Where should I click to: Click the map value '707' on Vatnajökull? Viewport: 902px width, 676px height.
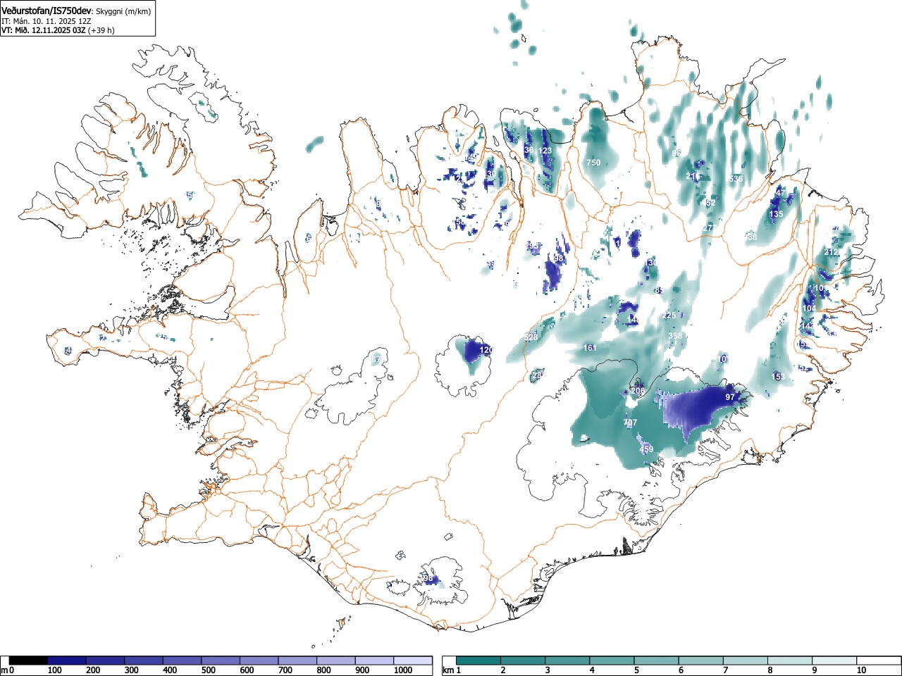(630, 423)
